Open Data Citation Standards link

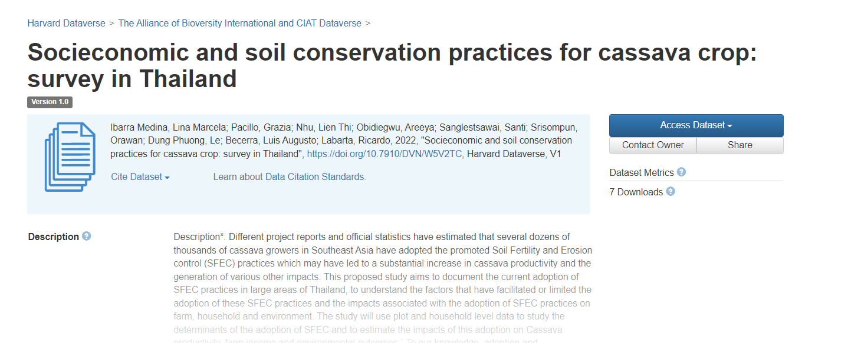point(314,177)
